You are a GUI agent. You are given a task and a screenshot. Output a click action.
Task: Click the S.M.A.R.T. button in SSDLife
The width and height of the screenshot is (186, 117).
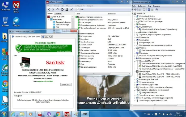click(66, 84)
